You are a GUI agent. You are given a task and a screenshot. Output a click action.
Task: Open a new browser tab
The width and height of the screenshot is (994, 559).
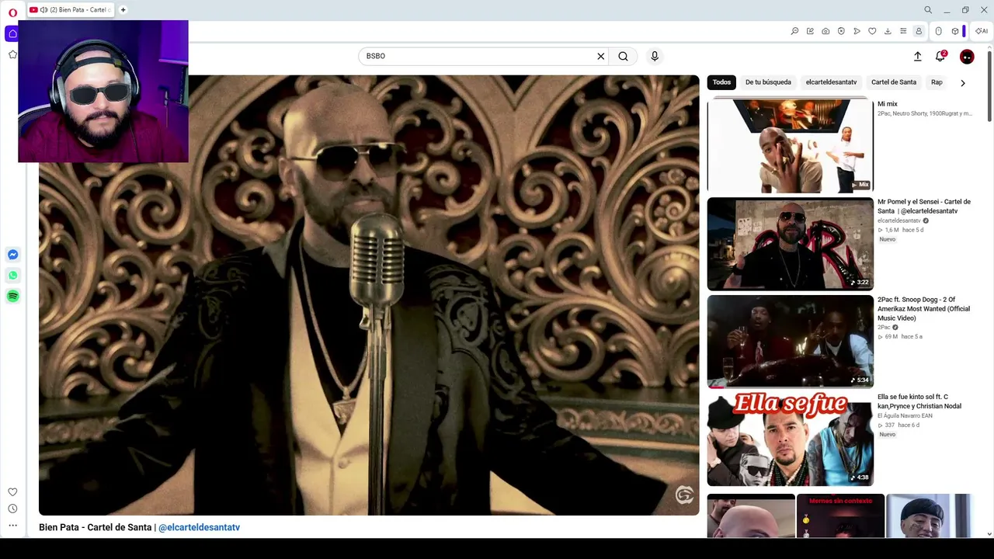[x=123, y=10]
